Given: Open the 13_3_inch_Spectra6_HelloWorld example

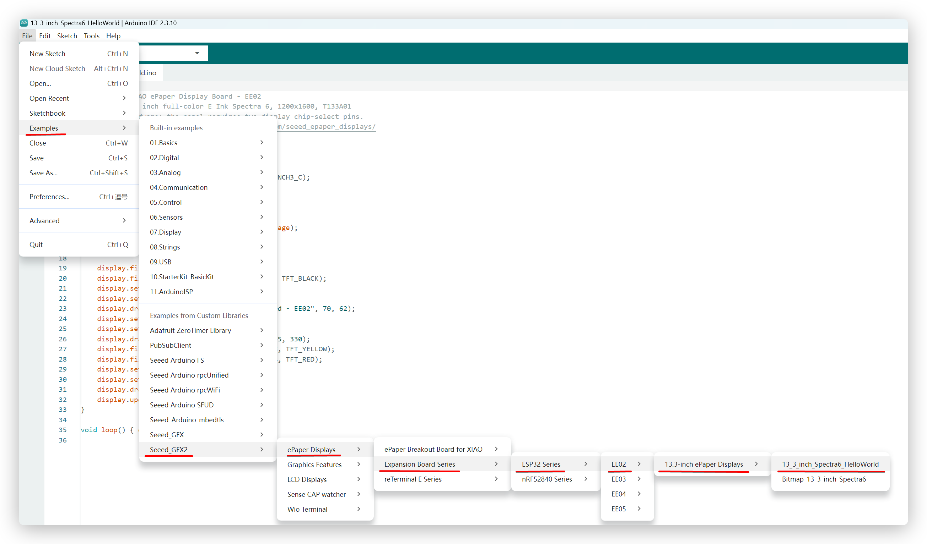Looking at the screenshot, I should click(830, 464).
